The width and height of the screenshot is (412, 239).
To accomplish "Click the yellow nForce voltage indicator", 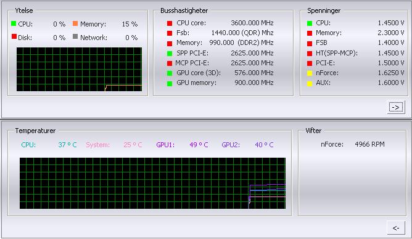I will pos(310,73).
